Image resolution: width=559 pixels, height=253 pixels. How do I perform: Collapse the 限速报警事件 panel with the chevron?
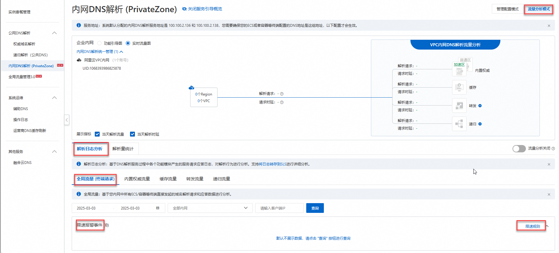coord(547,226)
